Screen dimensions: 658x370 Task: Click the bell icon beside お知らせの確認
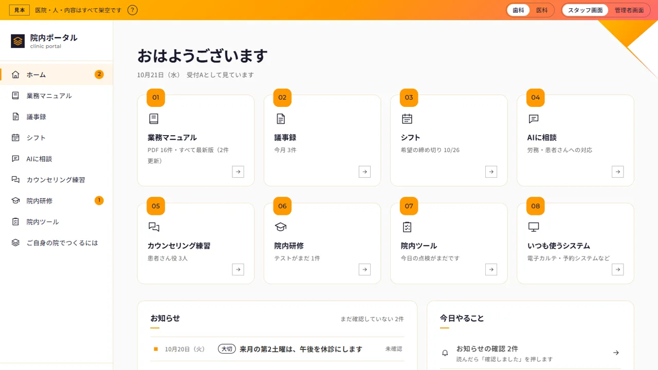[x=445, y=353]
